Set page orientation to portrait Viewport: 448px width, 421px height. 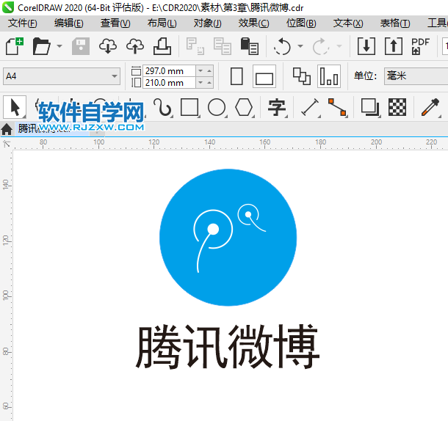236,76
